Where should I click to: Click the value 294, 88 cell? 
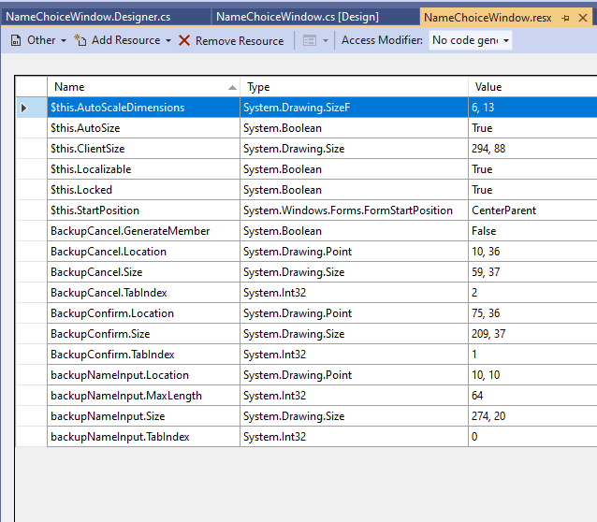pyautogui.click(x=532, y=149)
